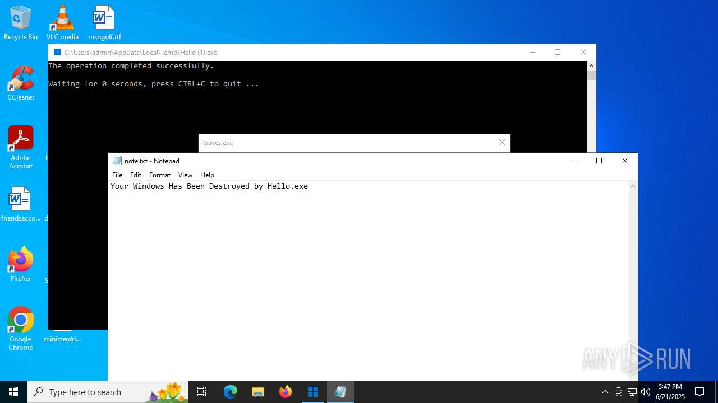Screen dimensions: 718x403
Task: Click the console scrollbar up arrow
Action: tap(591, 66)
